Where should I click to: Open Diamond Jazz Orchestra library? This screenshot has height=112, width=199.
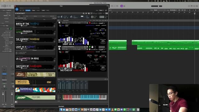35,90
